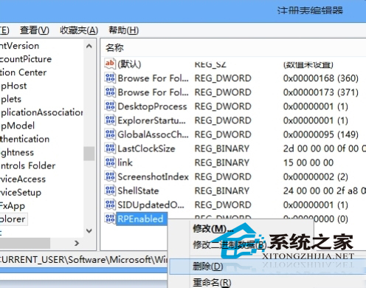Select the ShellState value name
366x288 pixels.
138,191
